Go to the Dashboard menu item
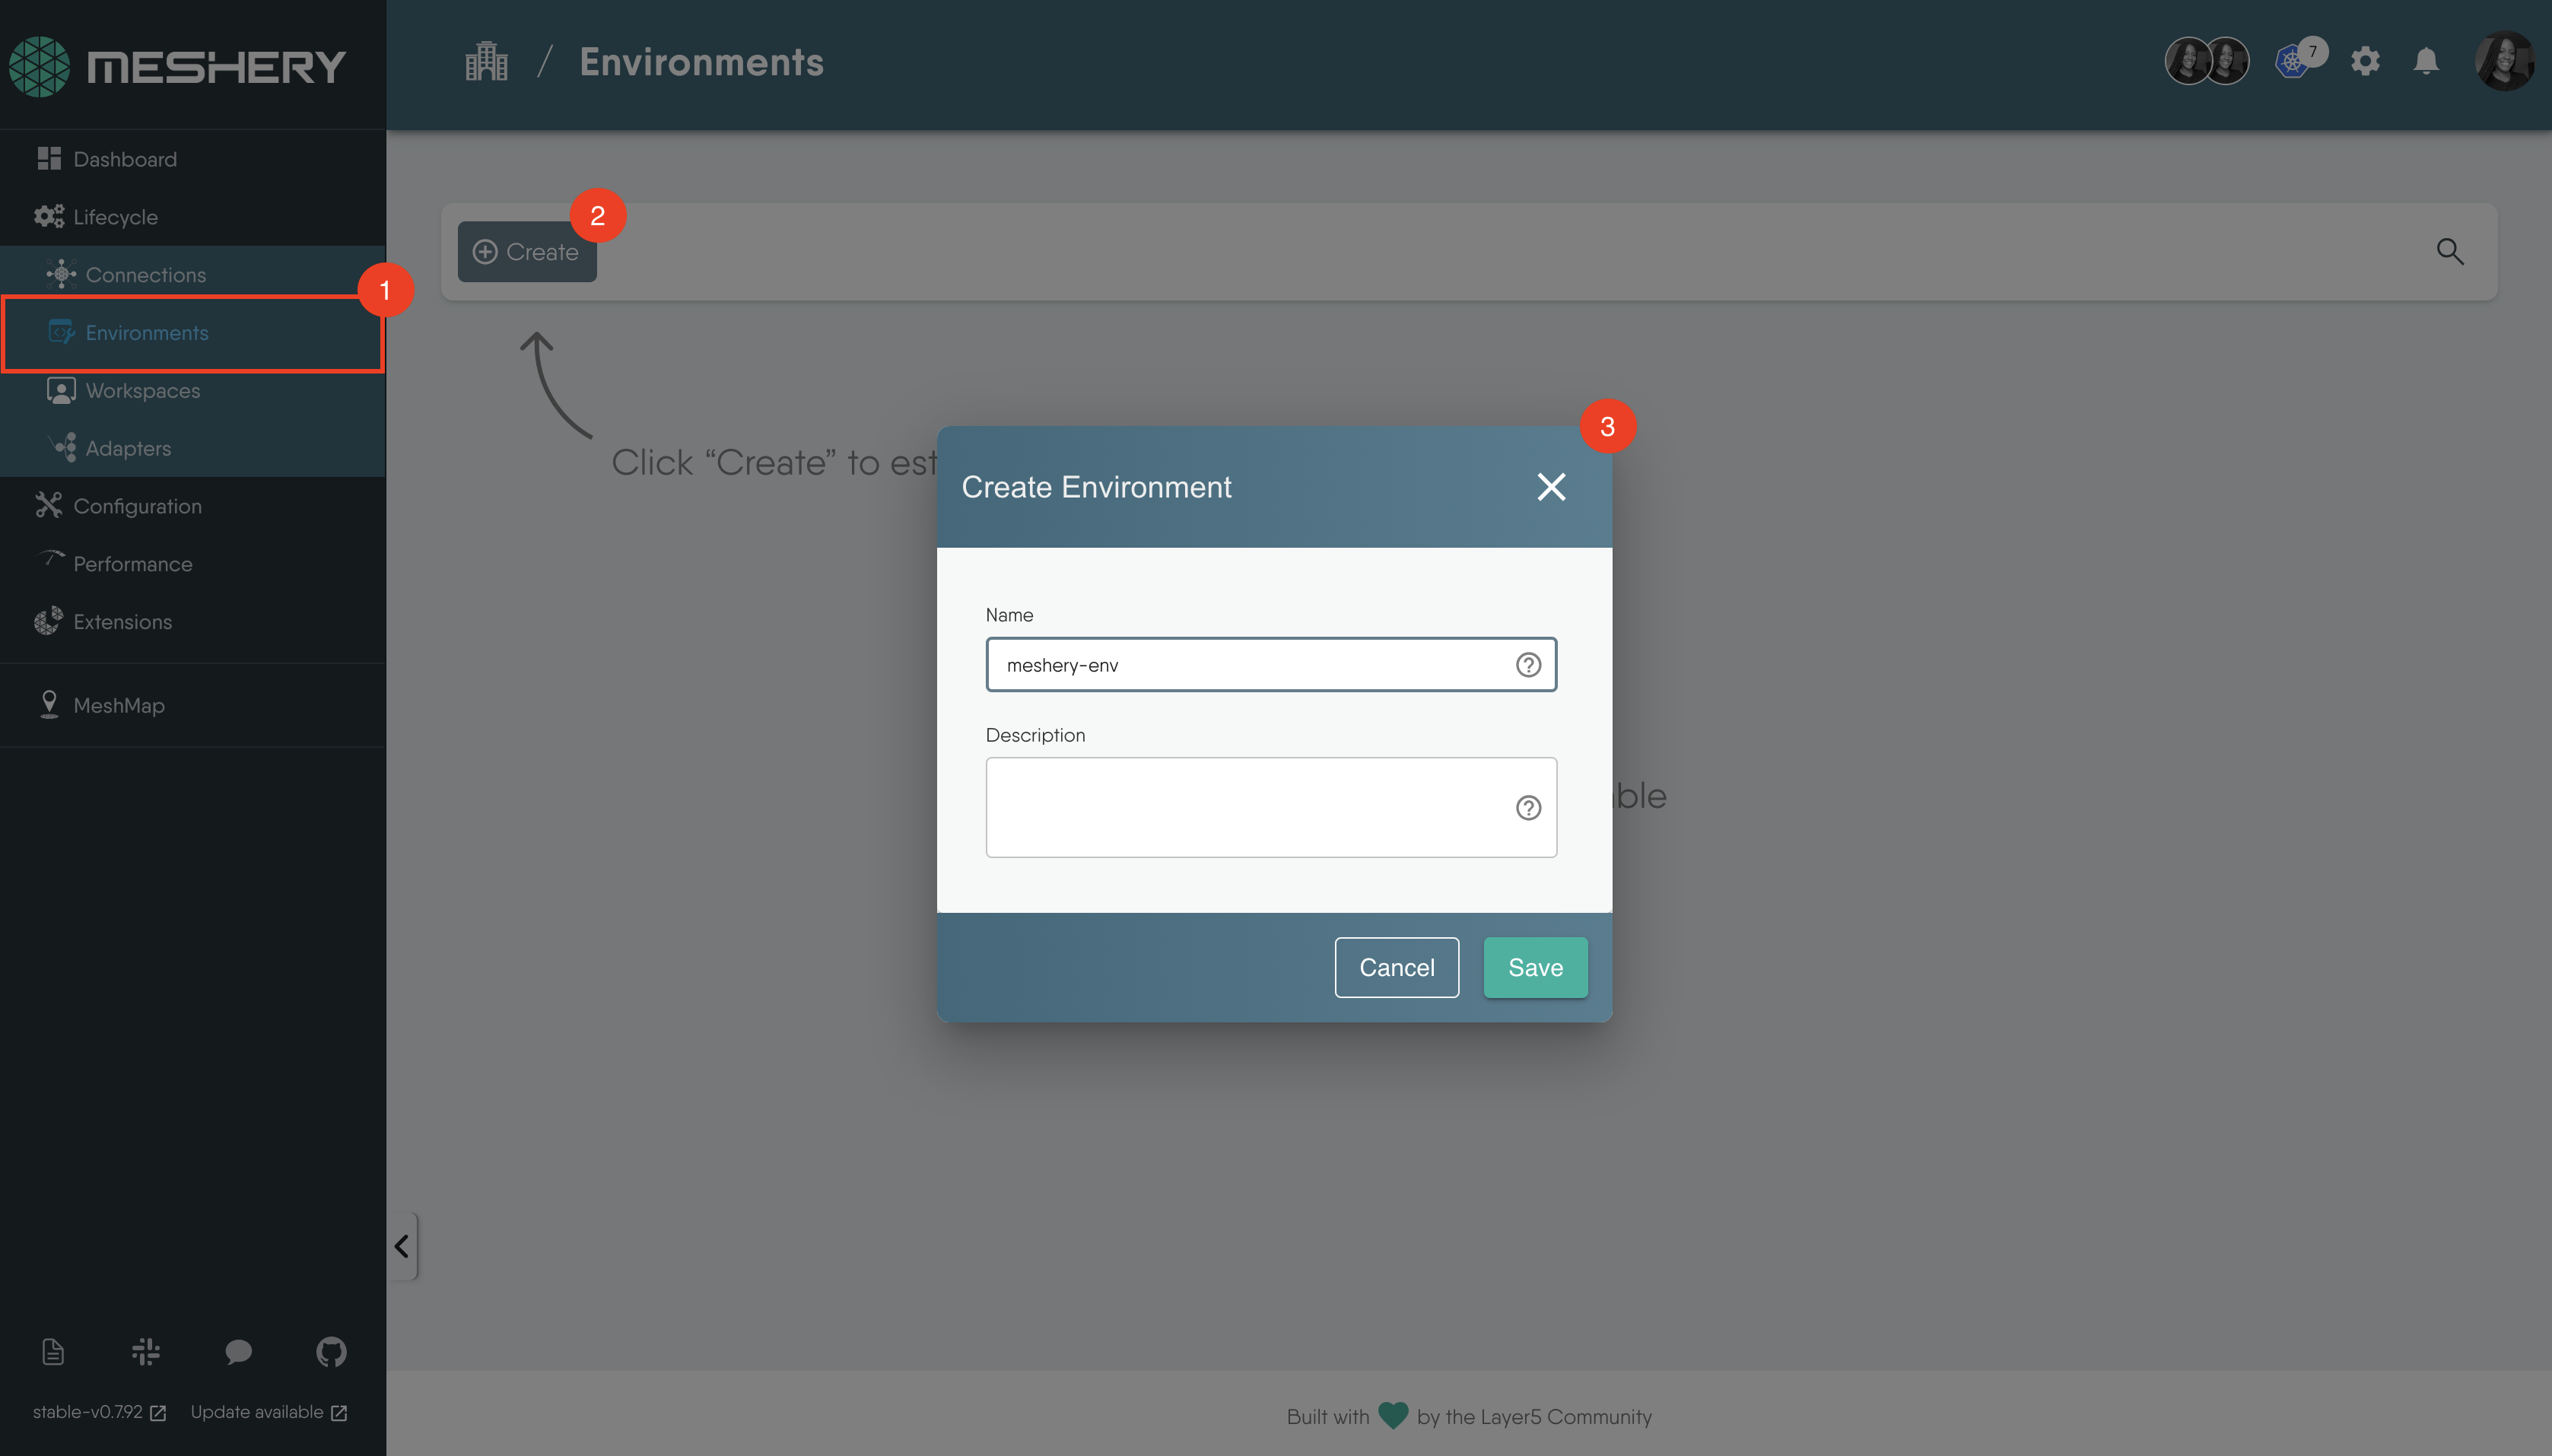Image resolution: width=2552 pixels, height=1456 pixels. 124,158
